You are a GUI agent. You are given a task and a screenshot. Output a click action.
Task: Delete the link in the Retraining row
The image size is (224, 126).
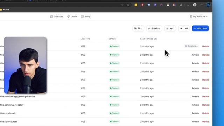[x=205, y=46]
